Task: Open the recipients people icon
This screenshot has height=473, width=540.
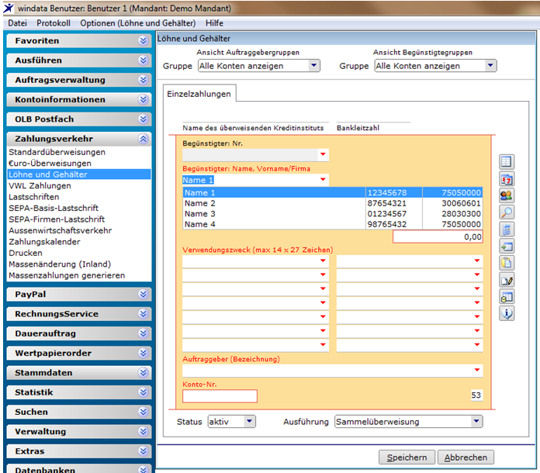Action: point(506,195)
